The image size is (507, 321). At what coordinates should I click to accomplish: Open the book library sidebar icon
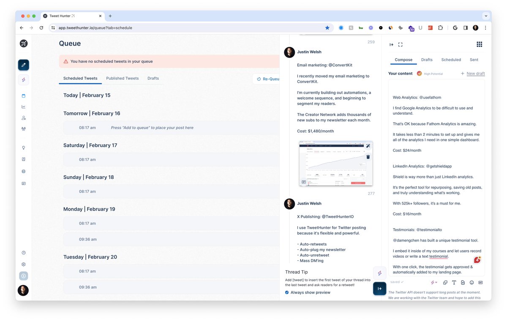click(x=24, y=159)
